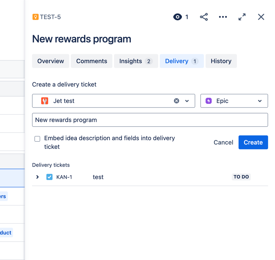Open the Epic issue type dropdown

(260, 101)
